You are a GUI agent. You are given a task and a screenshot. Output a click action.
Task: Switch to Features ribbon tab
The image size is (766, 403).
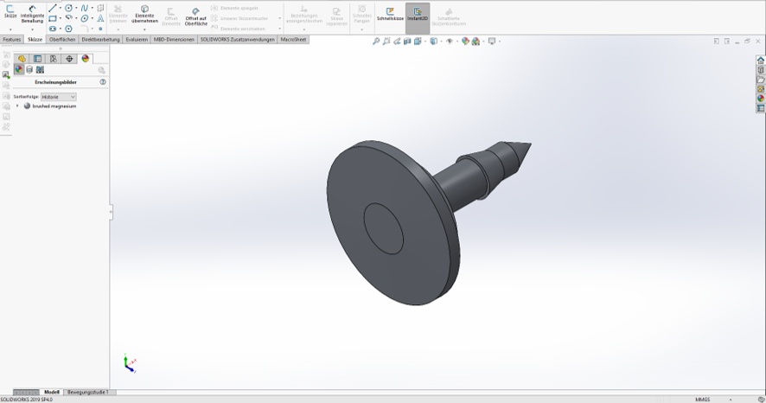tap(12, 40)
